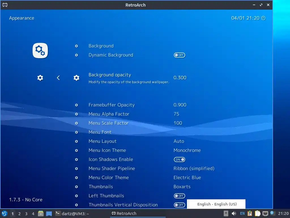Image resolution: width=290 pixels, height=218 pixels.
Task: Click the gear icon beside Menu Shader Pipeline
Action: (76, 169)
